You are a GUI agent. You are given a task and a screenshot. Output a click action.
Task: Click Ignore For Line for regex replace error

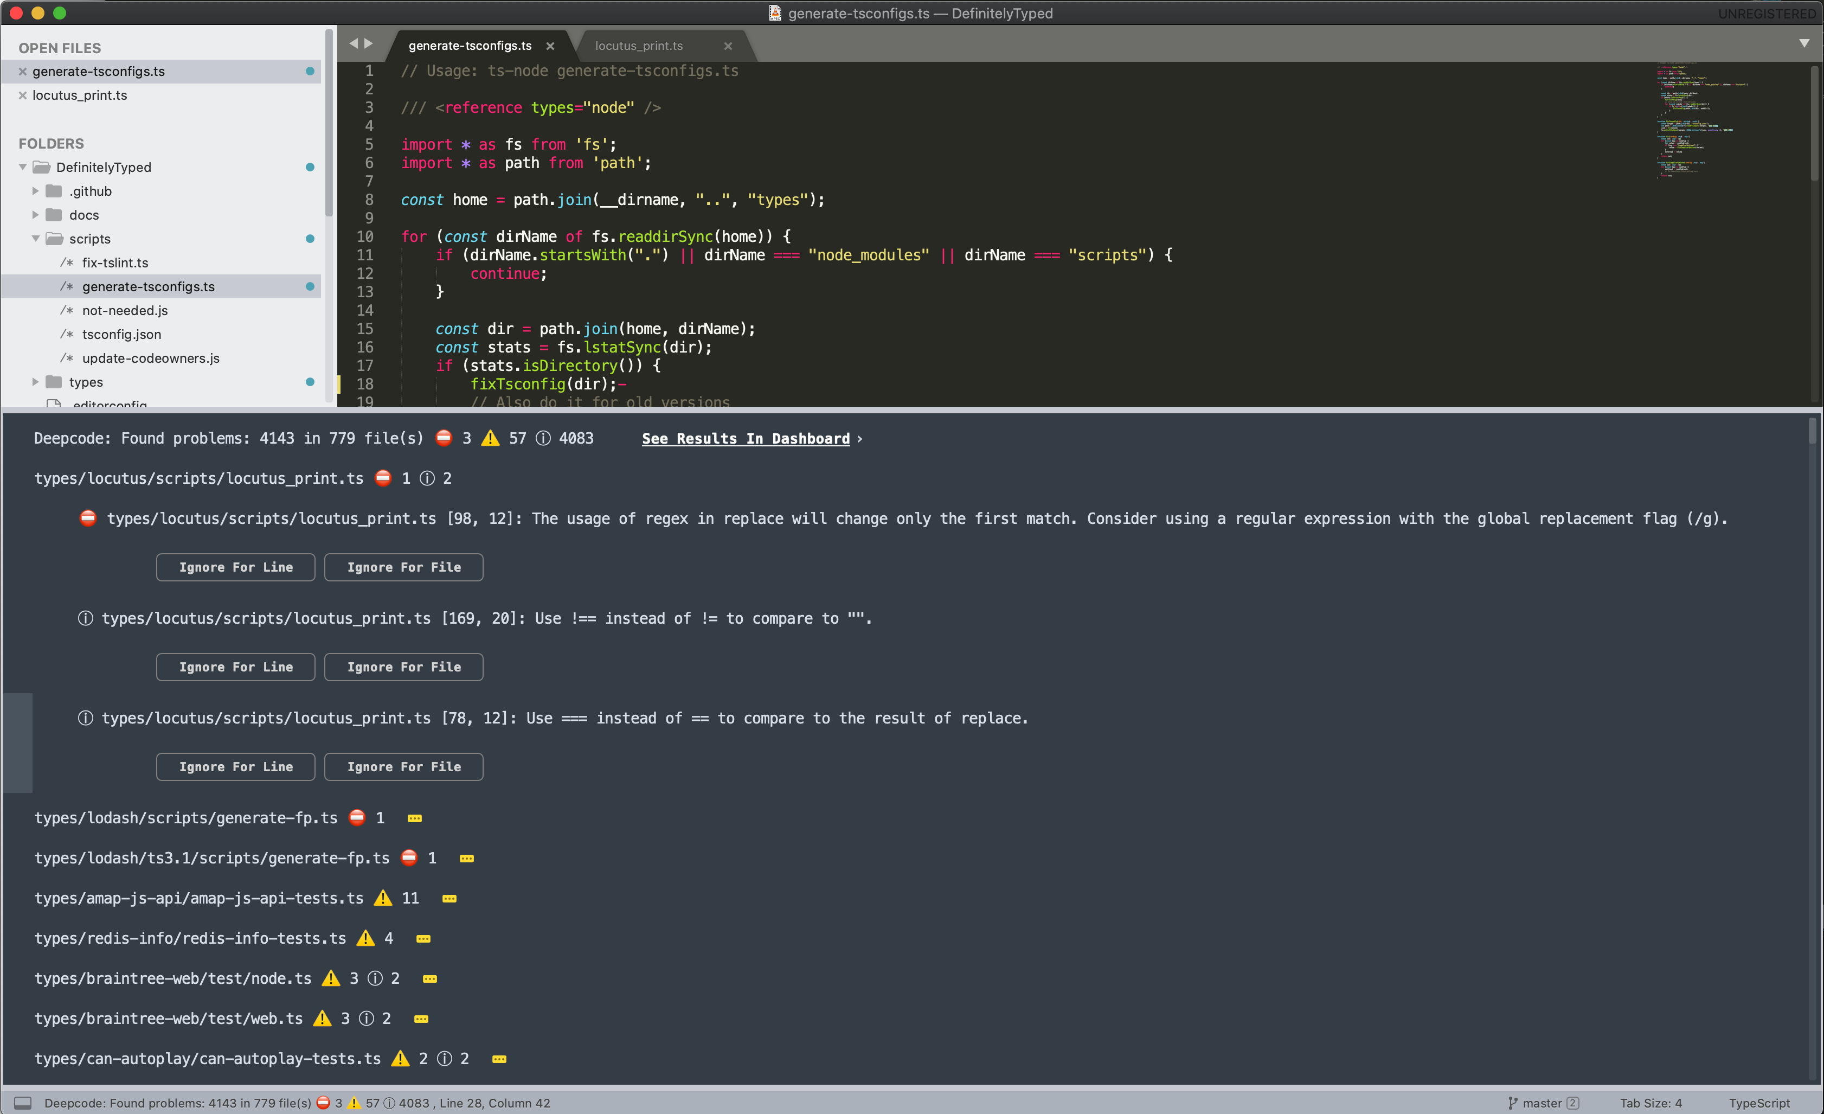coord(235,567)
